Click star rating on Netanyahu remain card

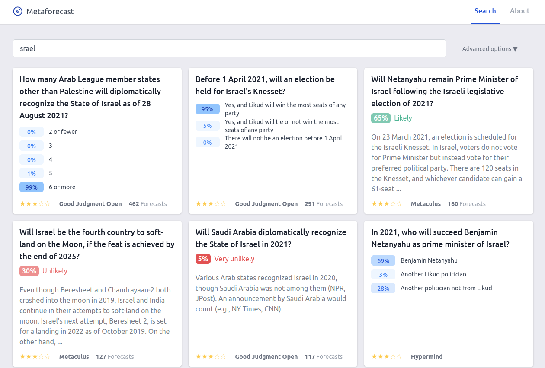(x=387, y=204)
